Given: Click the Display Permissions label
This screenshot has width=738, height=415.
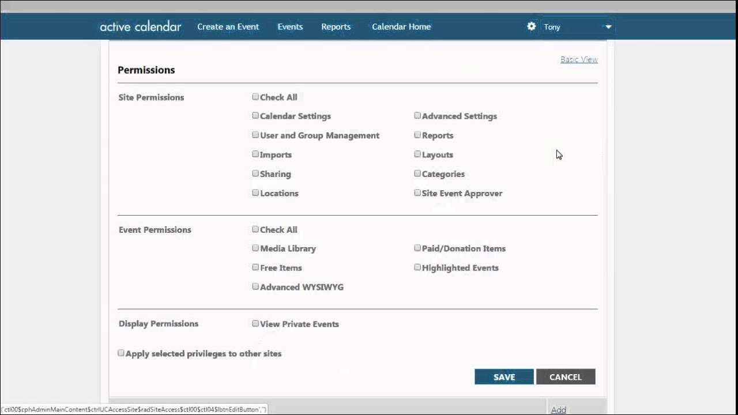Looking at the screenshot, I should (x=159, y=324).
